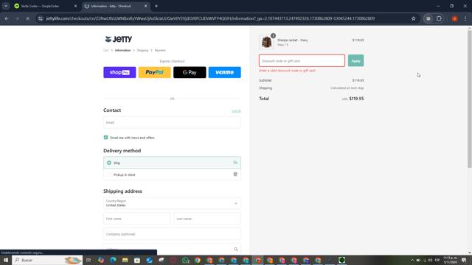The height and width of the screenshot is (265, 472).
Task: Click the Sherpa Jacket - Navy product name
Action: click(293, 40)
